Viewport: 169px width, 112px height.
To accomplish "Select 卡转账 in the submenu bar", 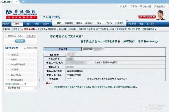I will [x=41, y=29].
